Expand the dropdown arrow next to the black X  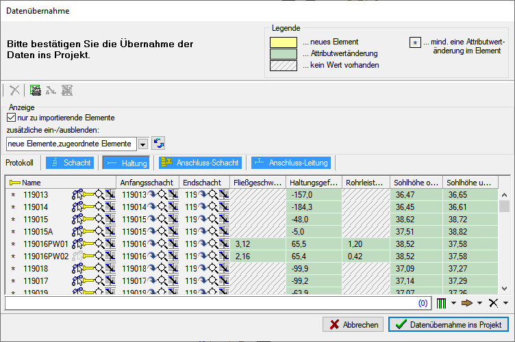(505, 303)
